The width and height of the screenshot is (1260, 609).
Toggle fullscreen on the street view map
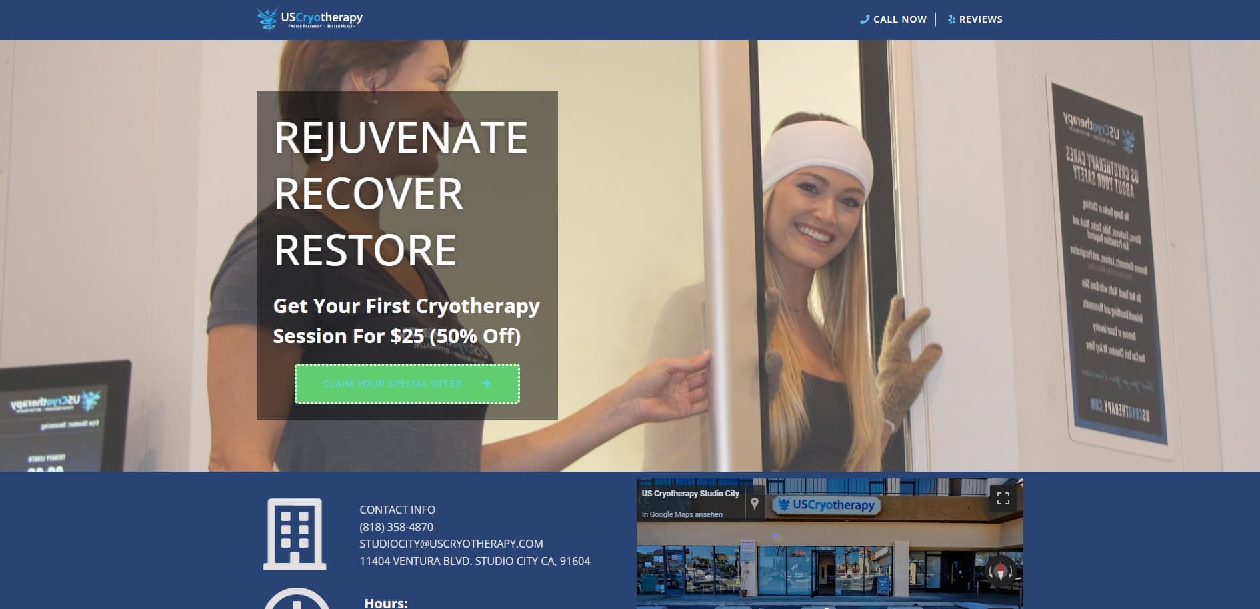1003,498
